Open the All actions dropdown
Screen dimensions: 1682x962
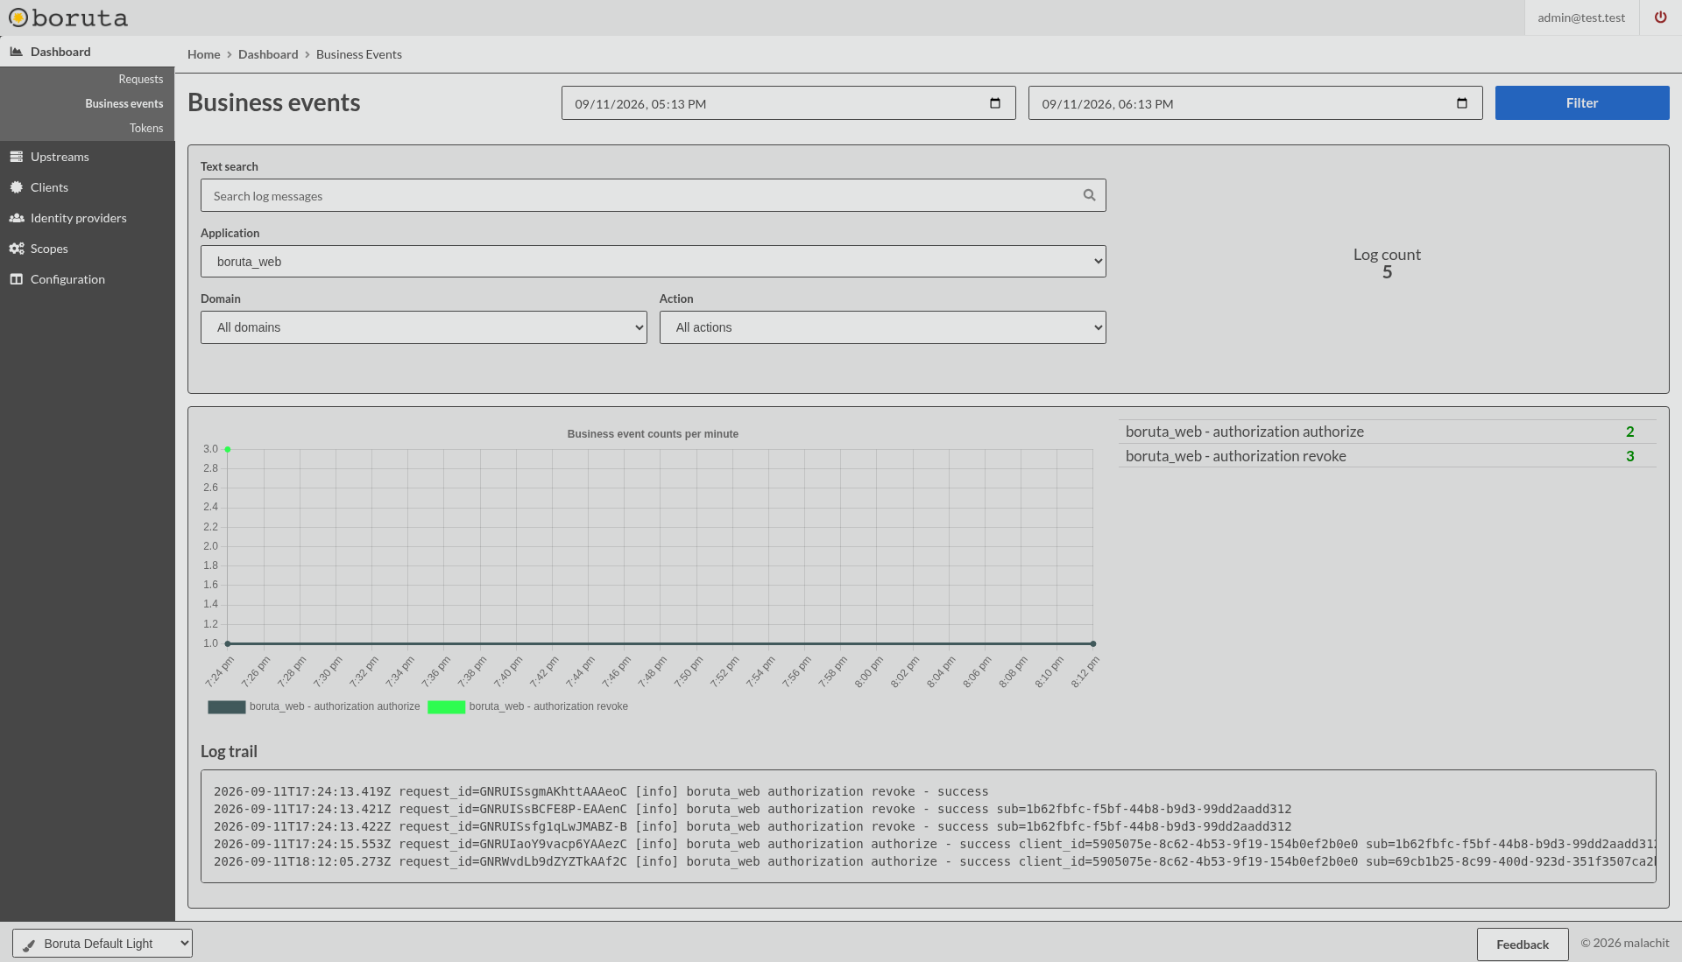pyautogui.click(x=882, y=327)
